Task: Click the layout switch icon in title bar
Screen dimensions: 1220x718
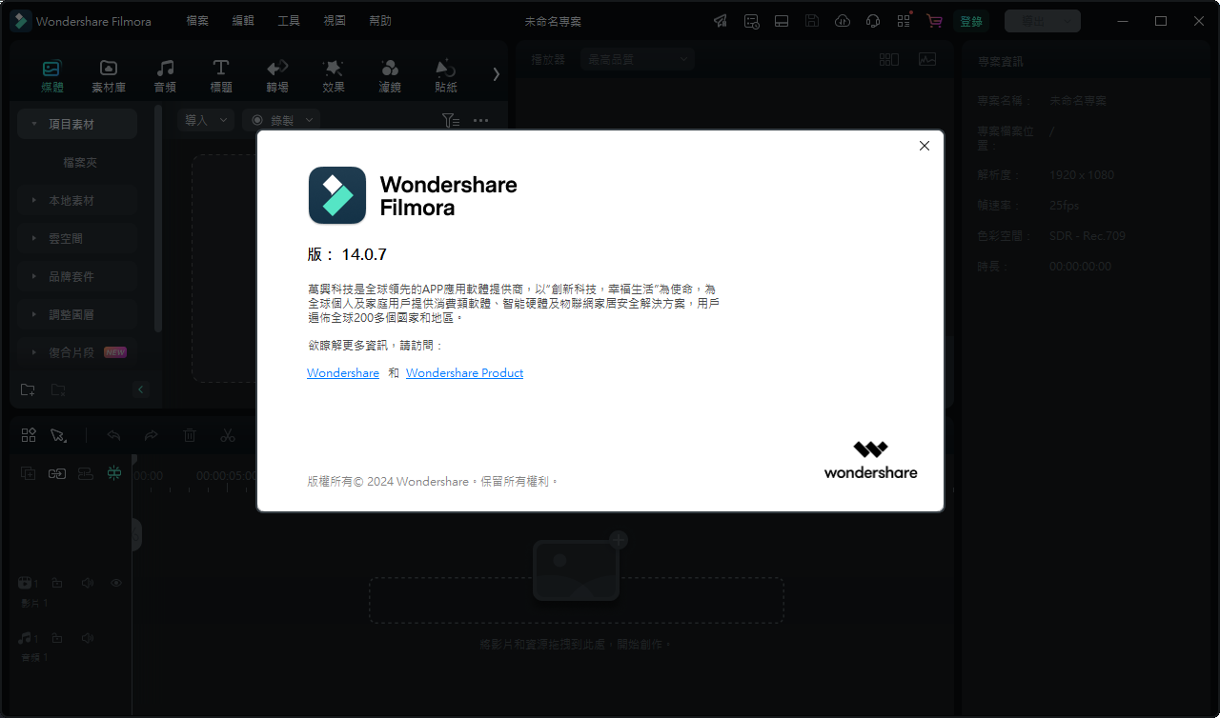Action: coord(782,21)
